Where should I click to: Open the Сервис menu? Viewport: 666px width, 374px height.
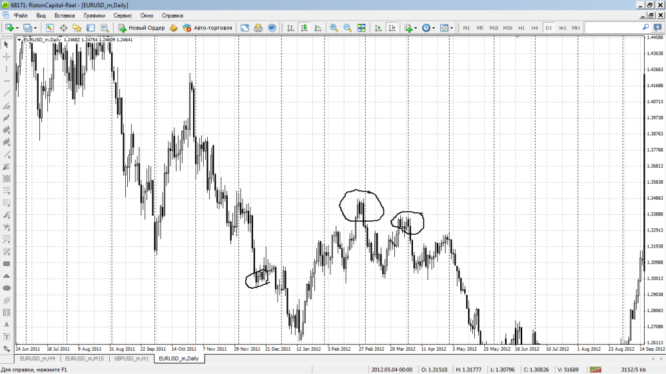[123, 16]
